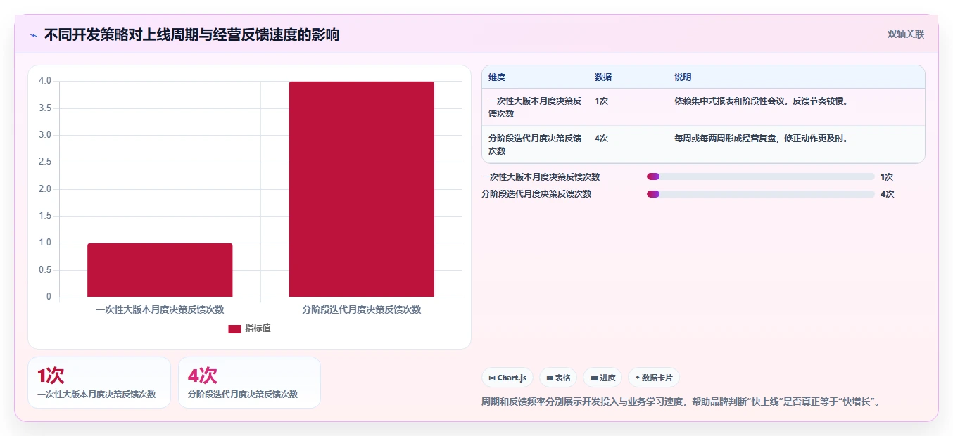Click the progress label 分阶段迭代月度决策反馈次数
Viewport: 953px width, 436px height.
pyautogui.click(x=536, y=194)
